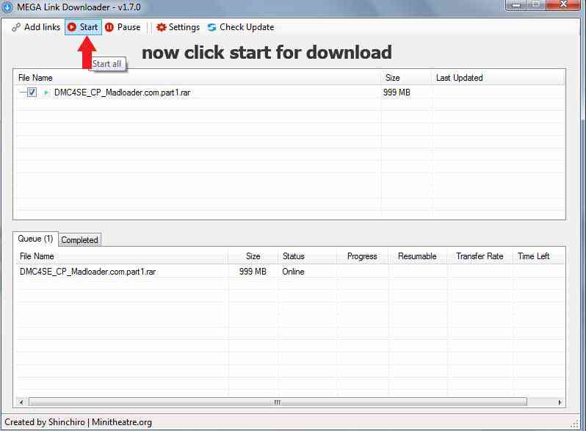
Task: Click the red Pause icon
Action: pyautogui.click(x=109, y=27)
